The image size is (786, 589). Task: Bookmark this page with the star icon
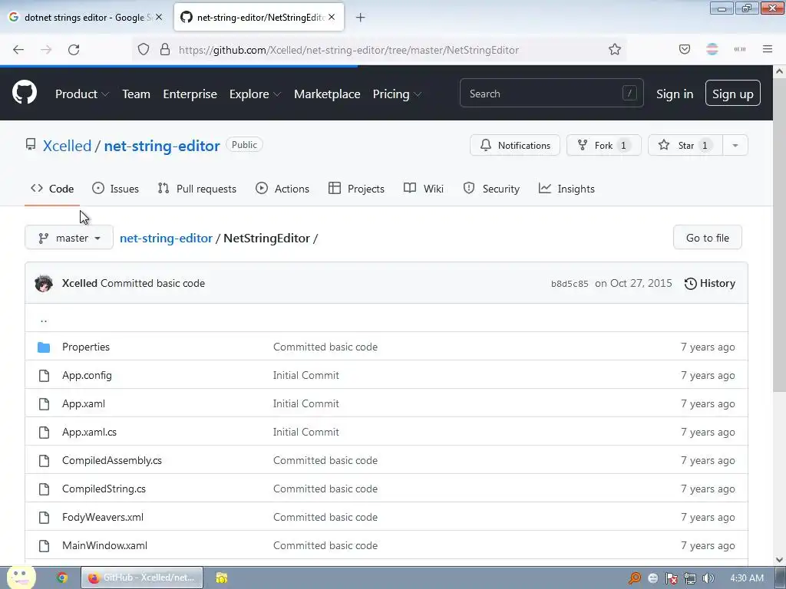point(615,49)
